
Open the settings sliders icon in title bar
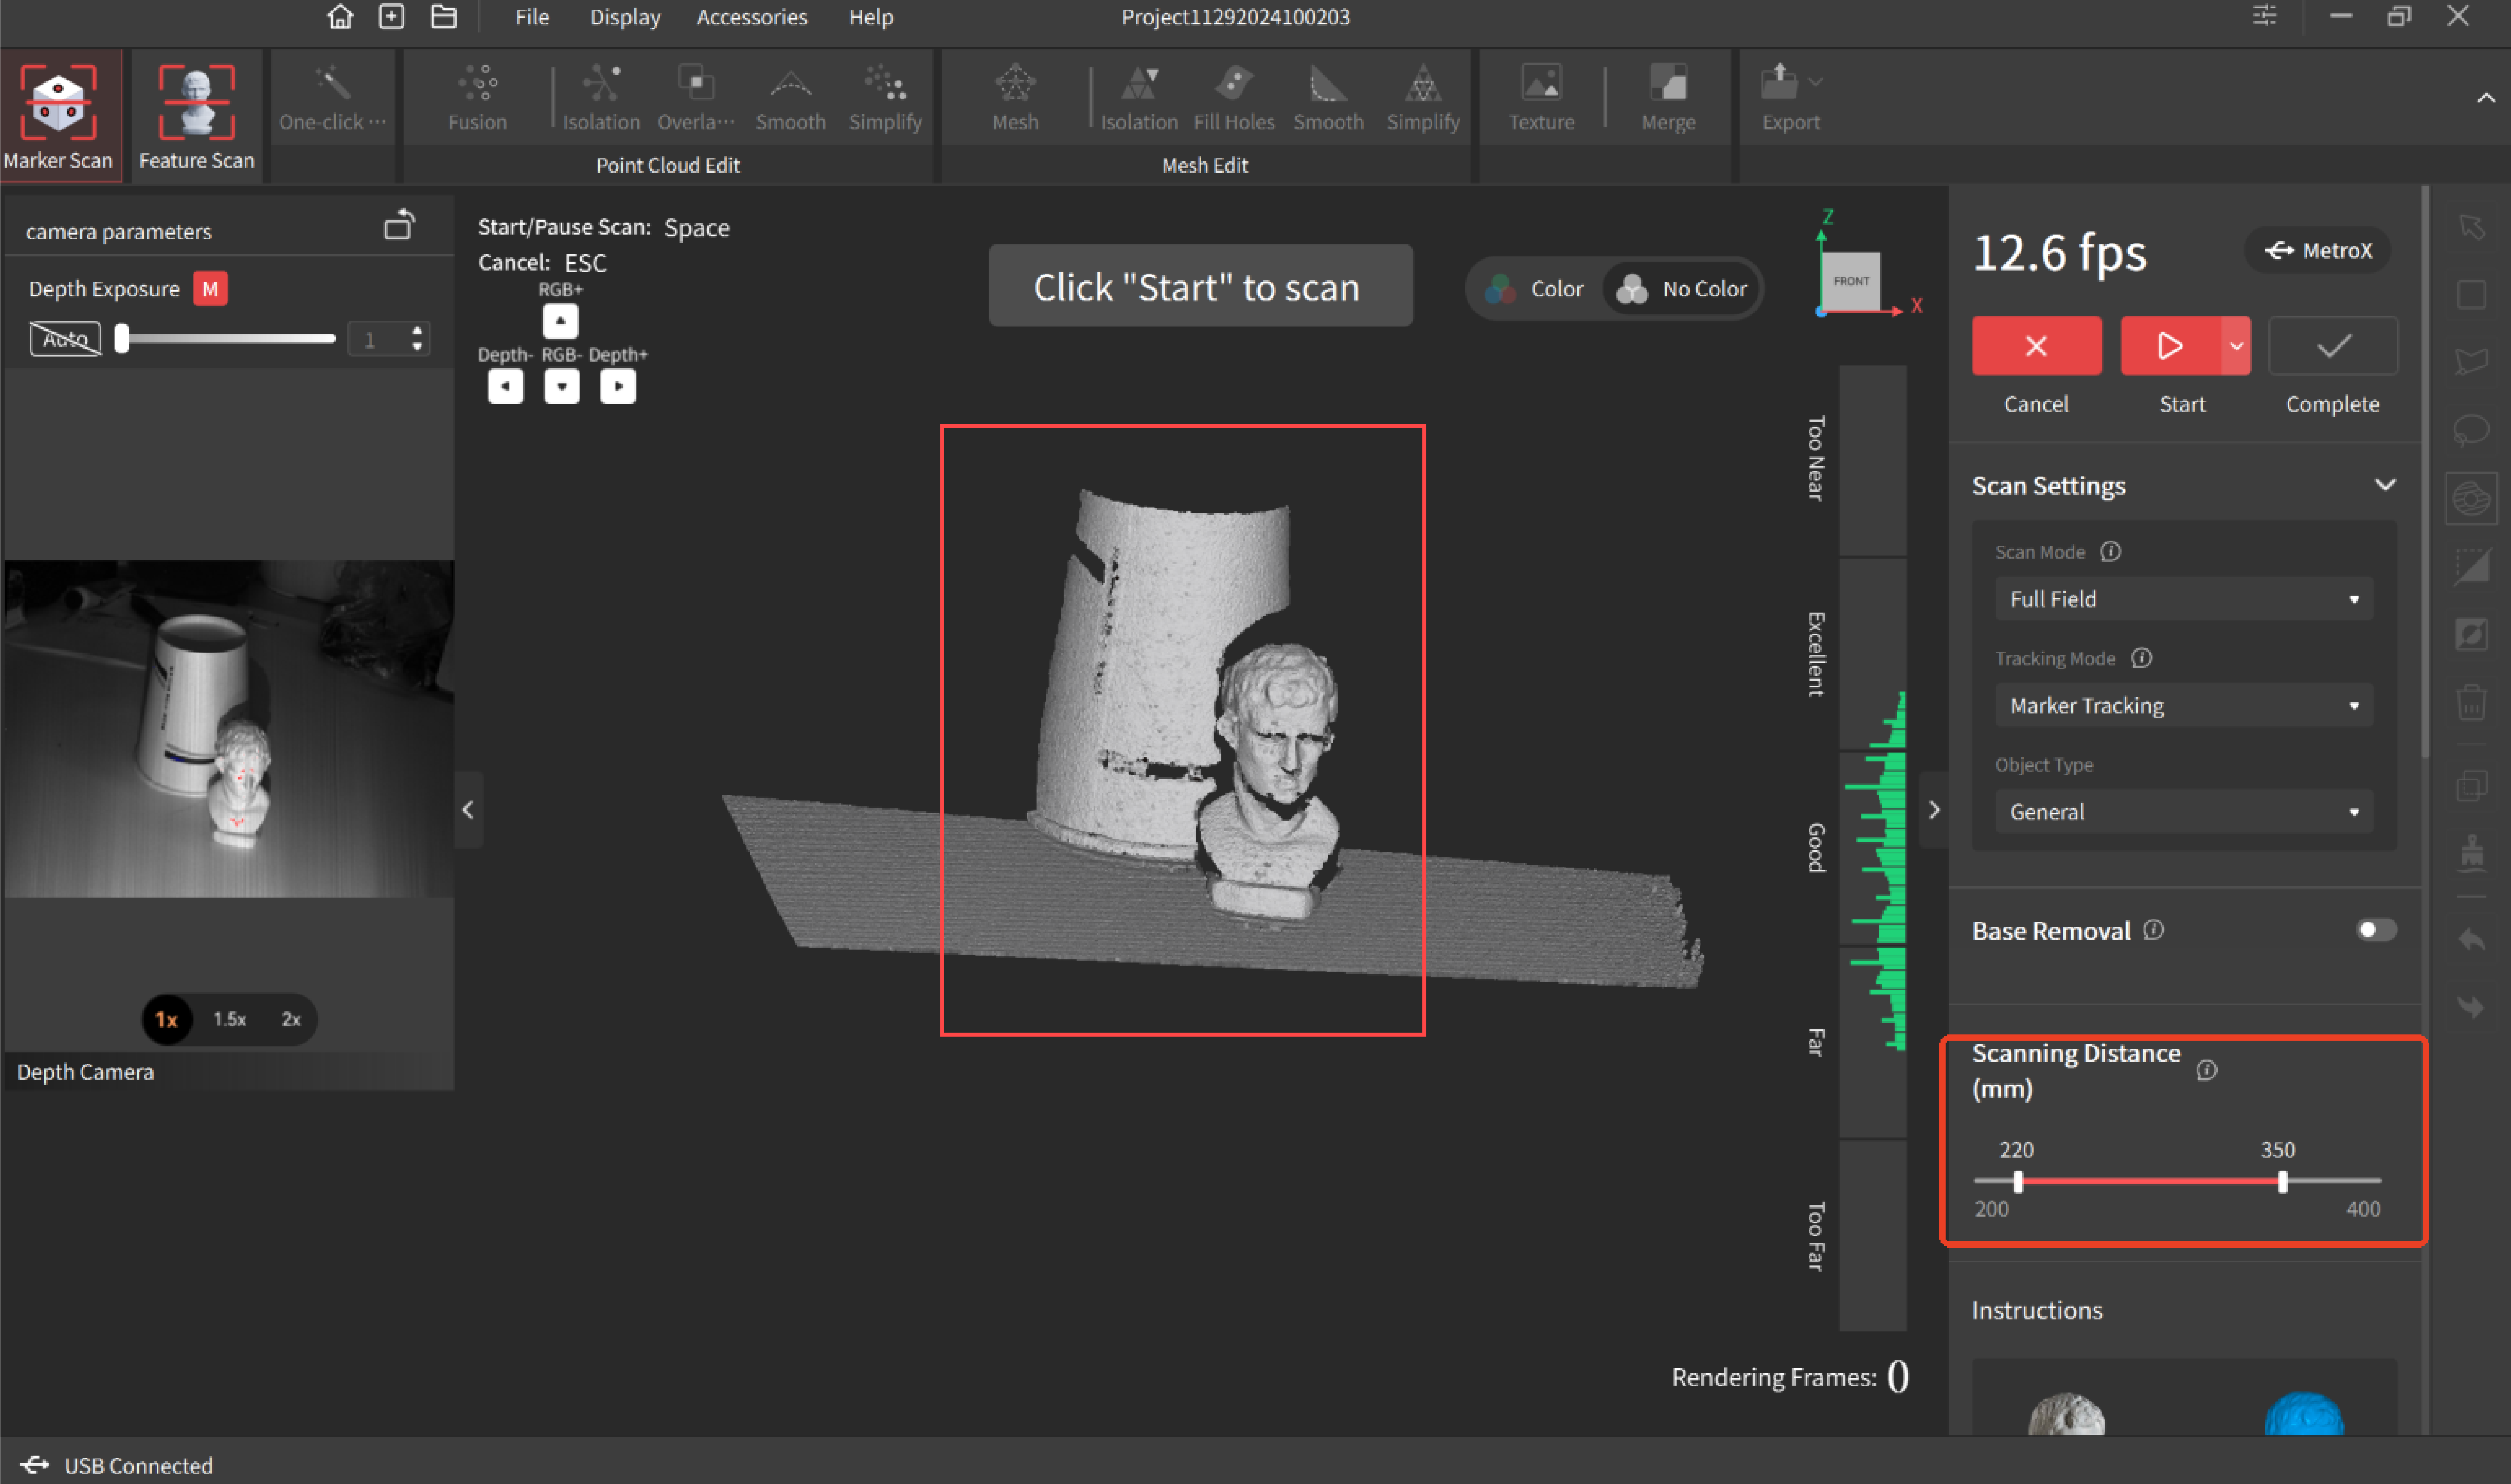pyautogui.click(x=2265, y=16)
